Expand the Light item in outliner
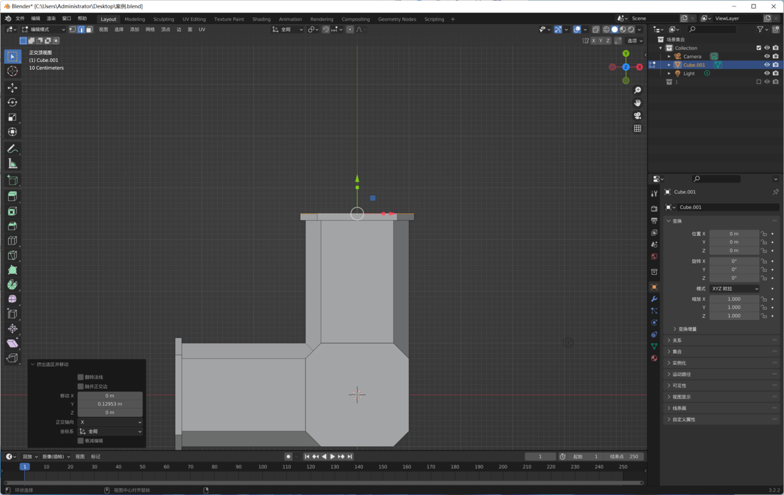Viewport: 784px width, 495px height. coord(670,73)
